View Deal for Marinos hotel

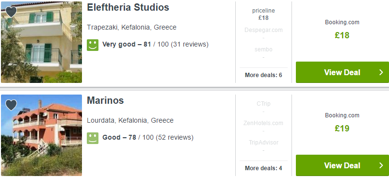pos(342,165)
